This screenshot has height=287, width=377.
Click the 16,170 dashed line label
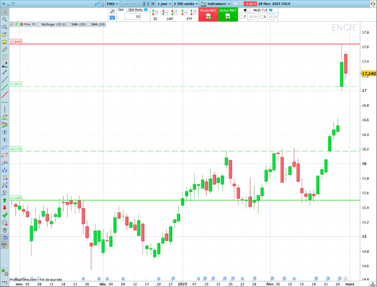coord(15,149)
